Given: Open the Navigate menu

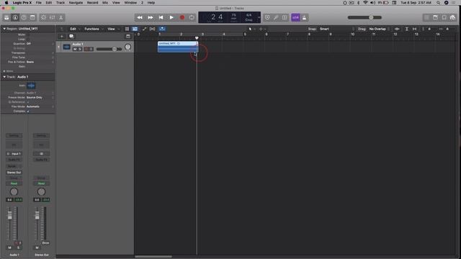Looking at the screenshot, I should [x=76, y=3].
